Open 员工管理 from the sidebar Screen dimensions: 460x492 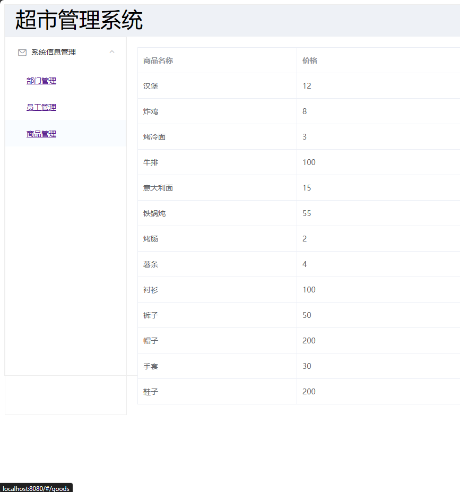tap(41, 107)
